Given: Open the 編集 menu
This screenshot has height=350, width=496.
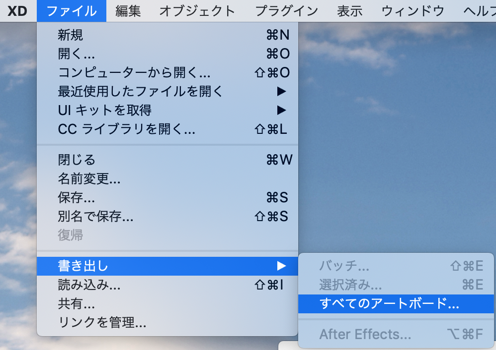Looking at the screenshot, I should [128, 11].
